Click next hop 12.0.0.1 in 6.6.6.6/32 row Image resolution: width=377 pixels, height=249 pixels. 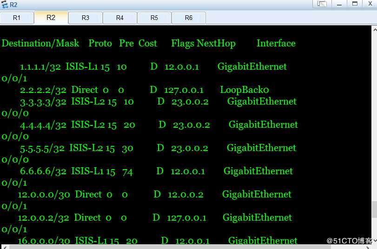click(x=188, y=171)
